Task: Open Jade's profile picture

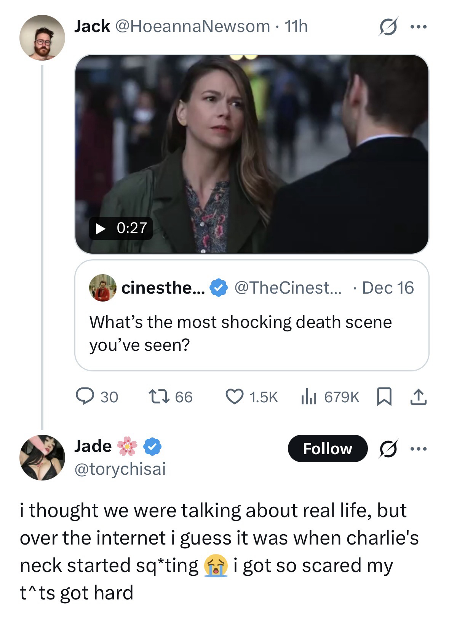Action: point(42,457)
